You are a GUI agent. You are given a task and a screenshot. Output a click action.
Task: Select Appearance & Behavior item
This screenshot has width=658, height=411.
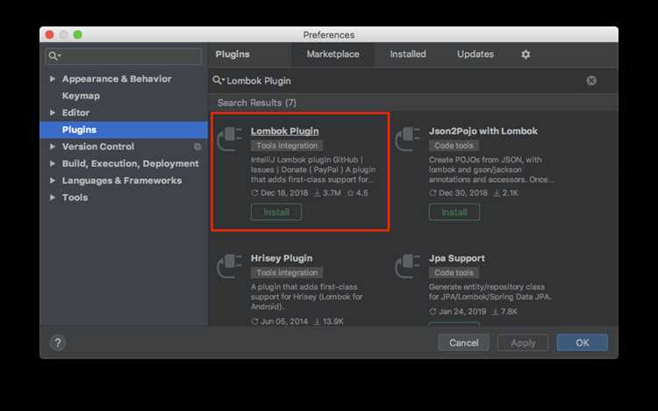[117, 79]
